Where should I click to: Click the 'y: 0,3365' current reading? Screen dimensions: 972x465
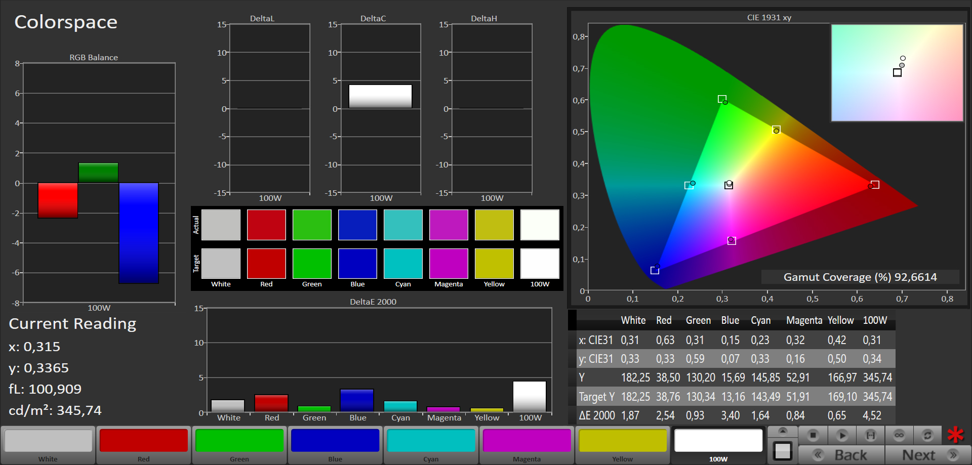click(x=39, y=368)
